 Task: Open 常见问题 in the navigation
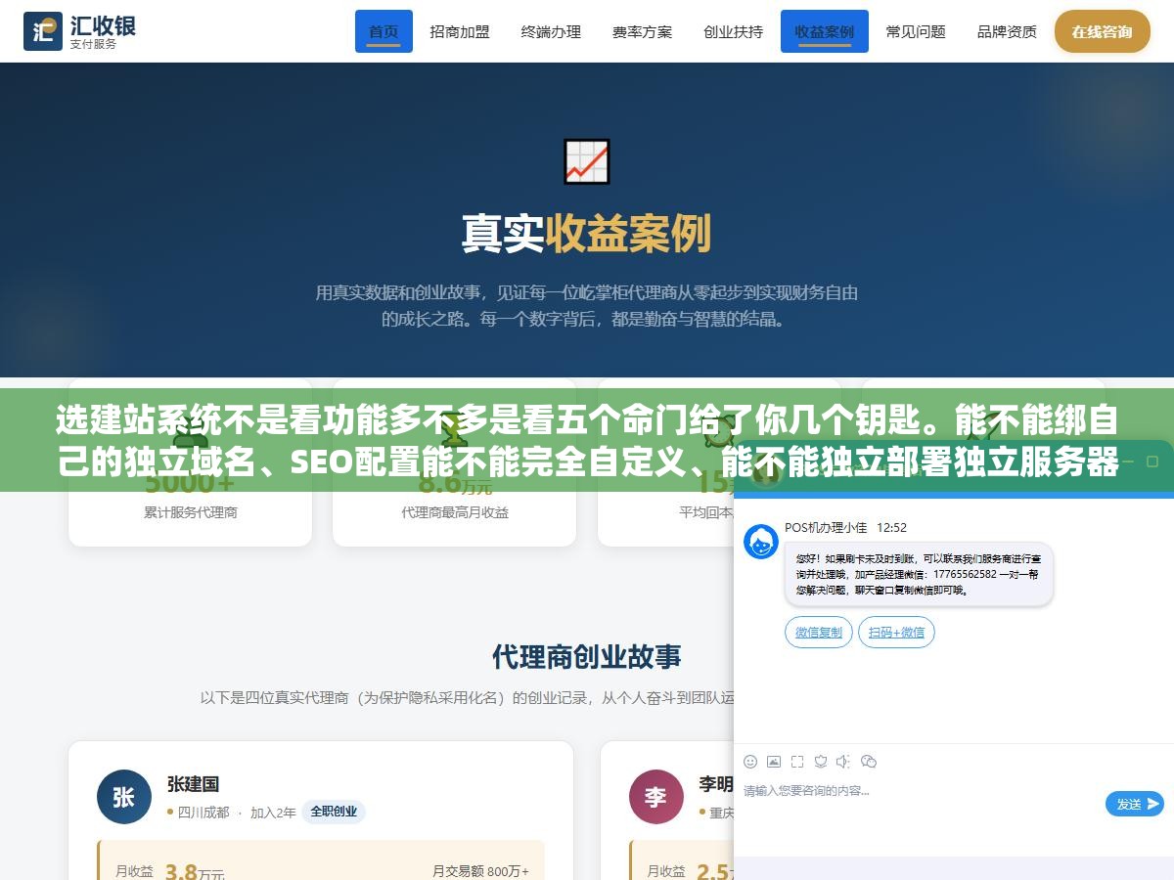pyautogui.click(x=916, y=31)
